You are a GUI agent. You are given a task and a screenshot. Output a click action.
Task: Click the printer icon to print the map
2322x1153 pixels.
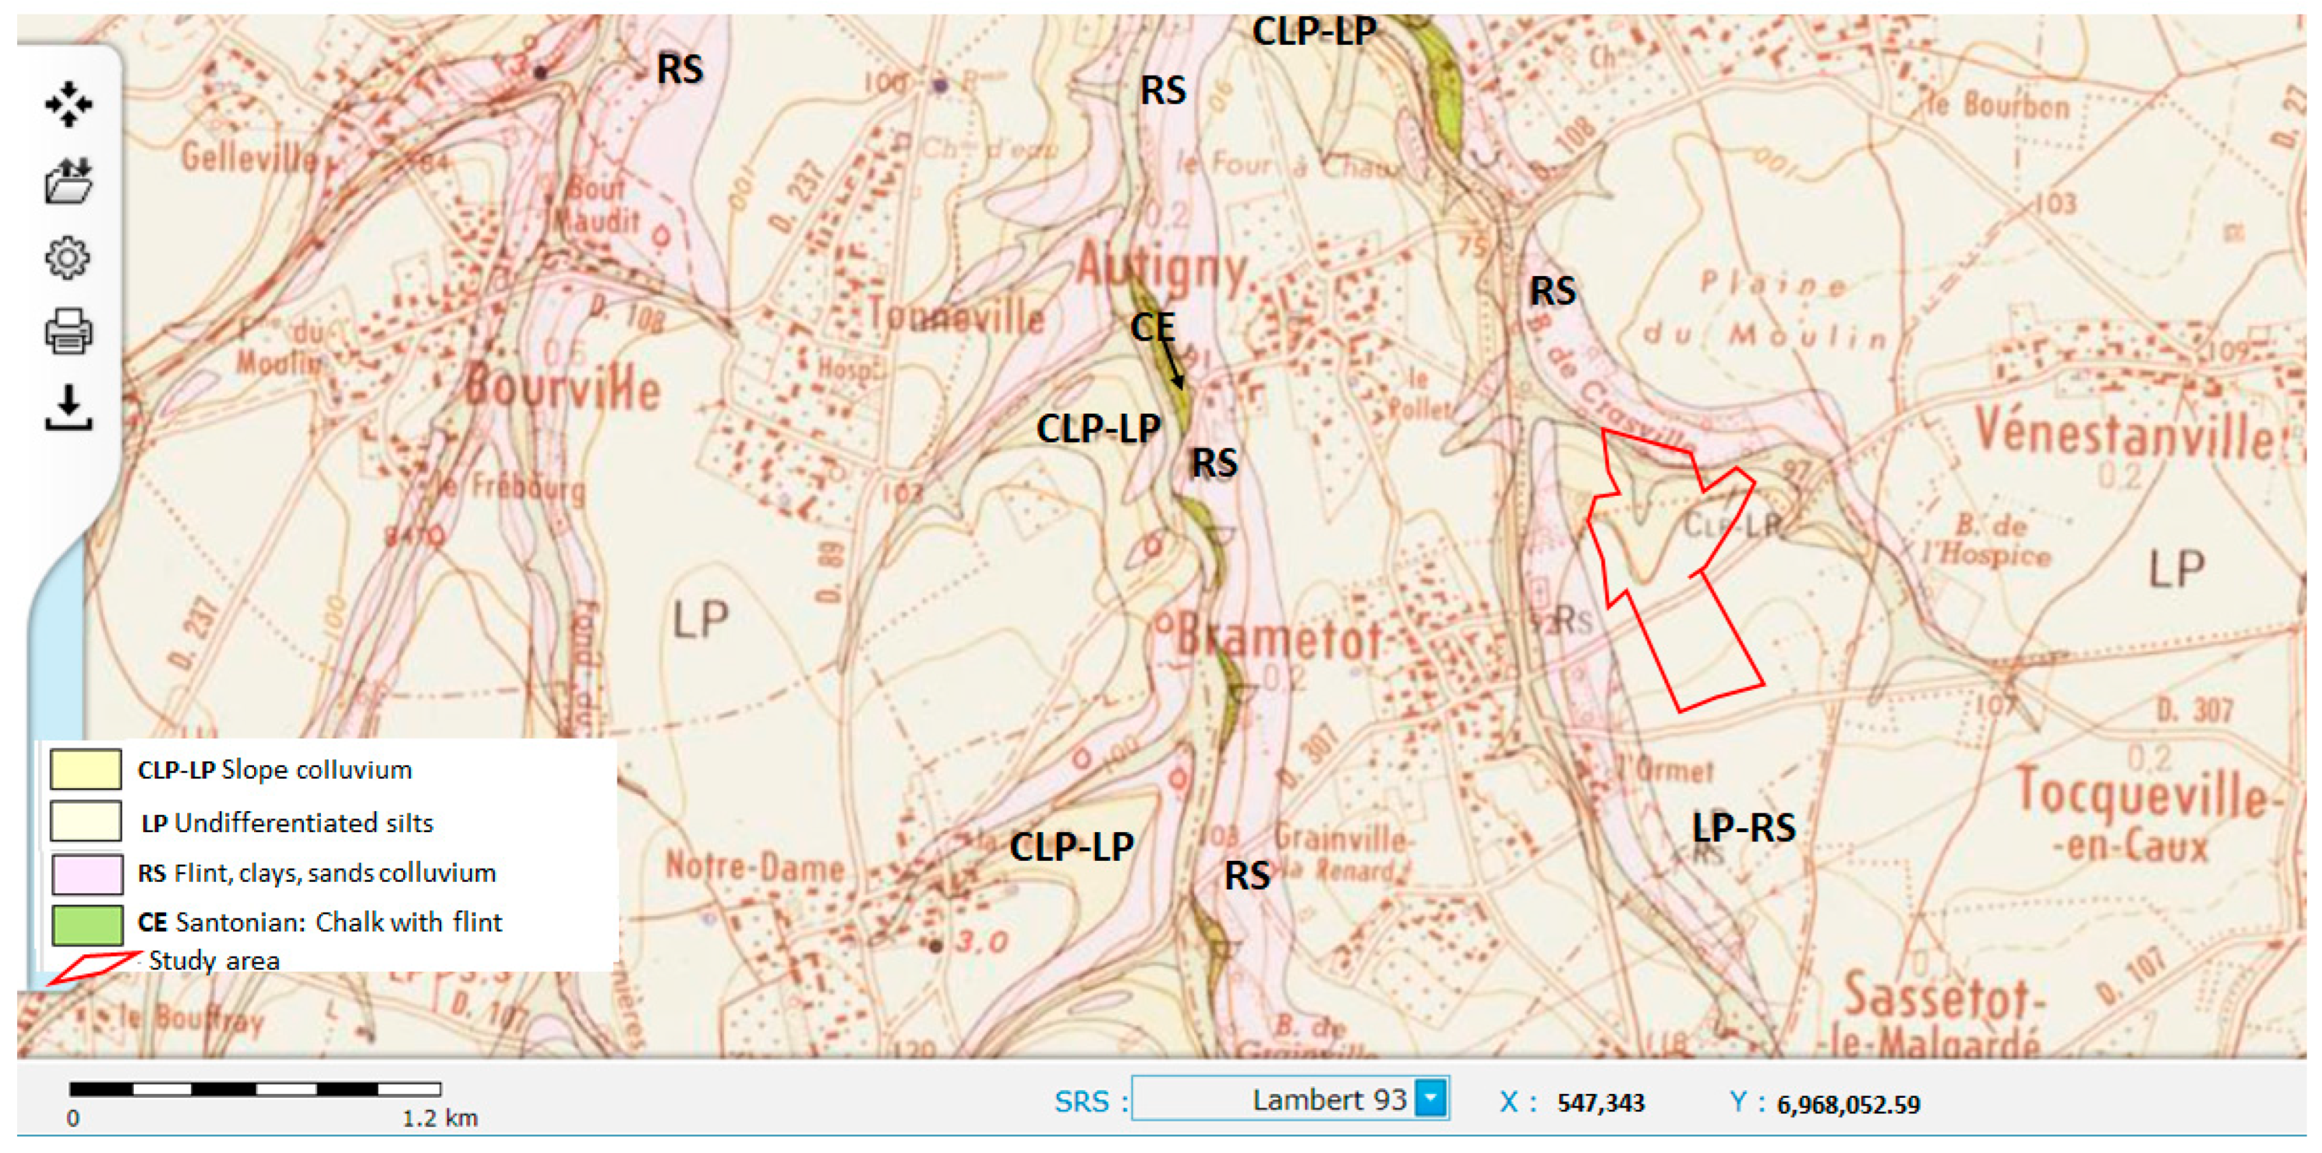pos(69,332)
